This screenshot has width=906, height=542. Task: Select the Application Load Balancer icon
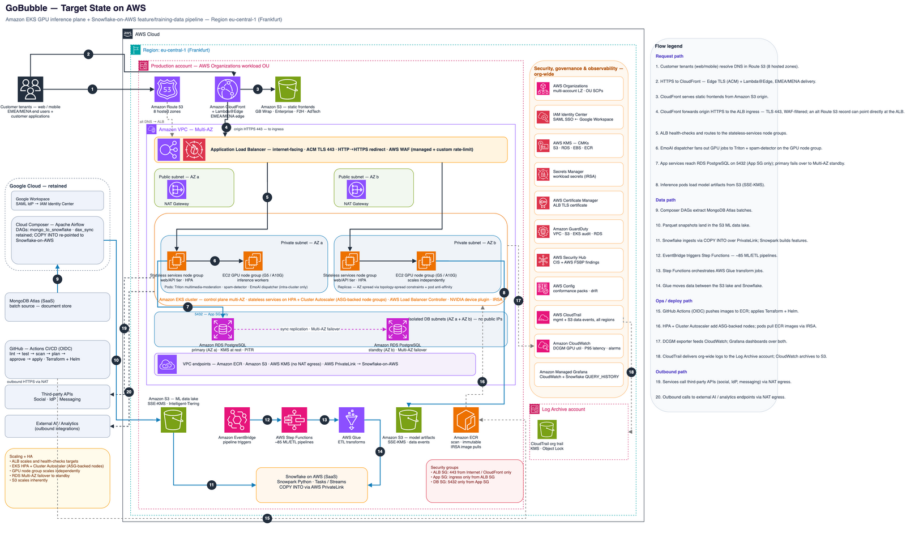(x=169, y=150)
